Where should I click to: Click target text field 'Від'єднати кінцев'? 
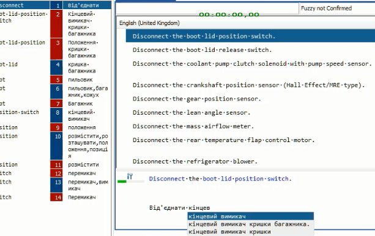click(180, 207)
